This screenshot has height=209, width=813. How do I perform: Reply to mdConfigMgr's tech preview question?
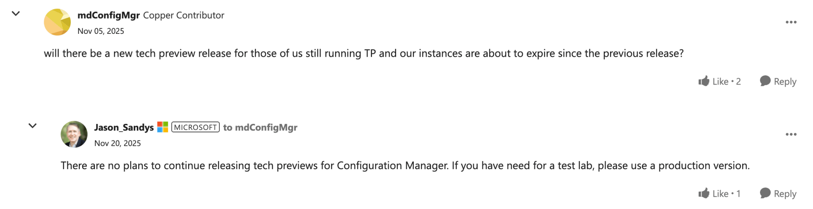point(778,81)
